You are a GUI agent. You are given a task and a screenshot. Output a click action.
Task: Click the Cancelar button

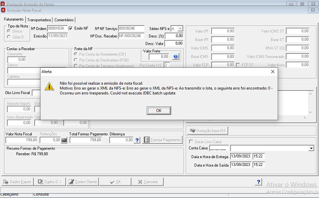coord(147,182)
